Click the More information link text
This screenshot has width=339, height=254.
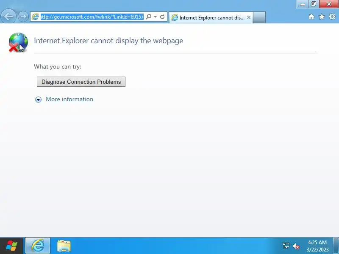click(x=69, y=99)
